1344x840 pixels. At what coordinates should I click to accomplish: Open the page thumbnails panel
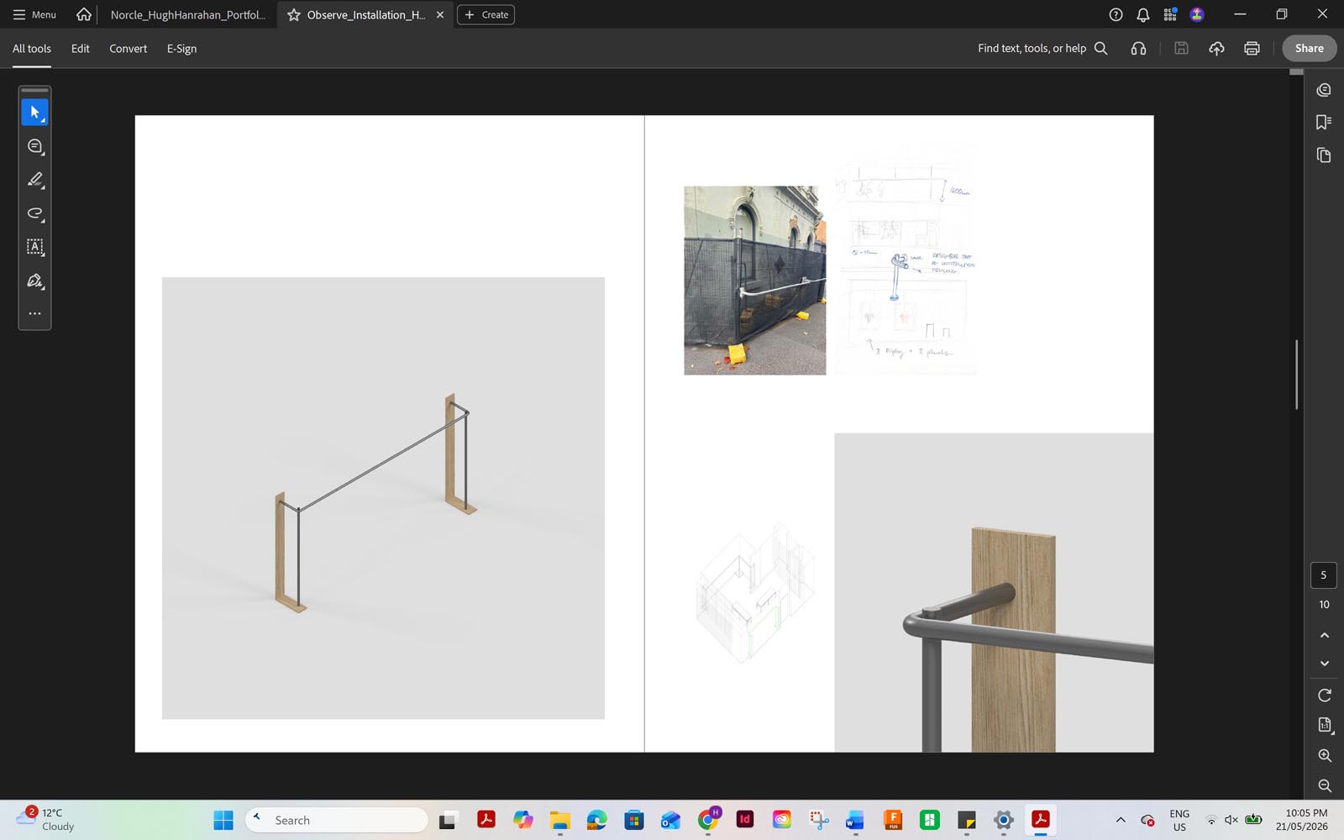[1324, 155]
